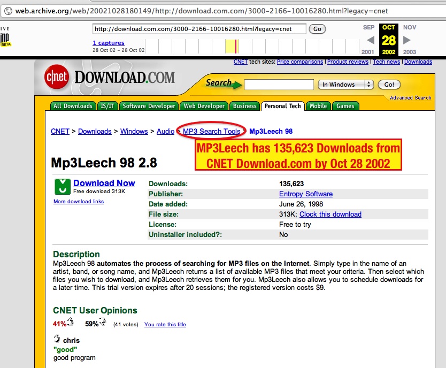The width and height of the screenshot is (446, 368).
Task: Click the 135,623 downloads value
Action: tap(291, 183)
